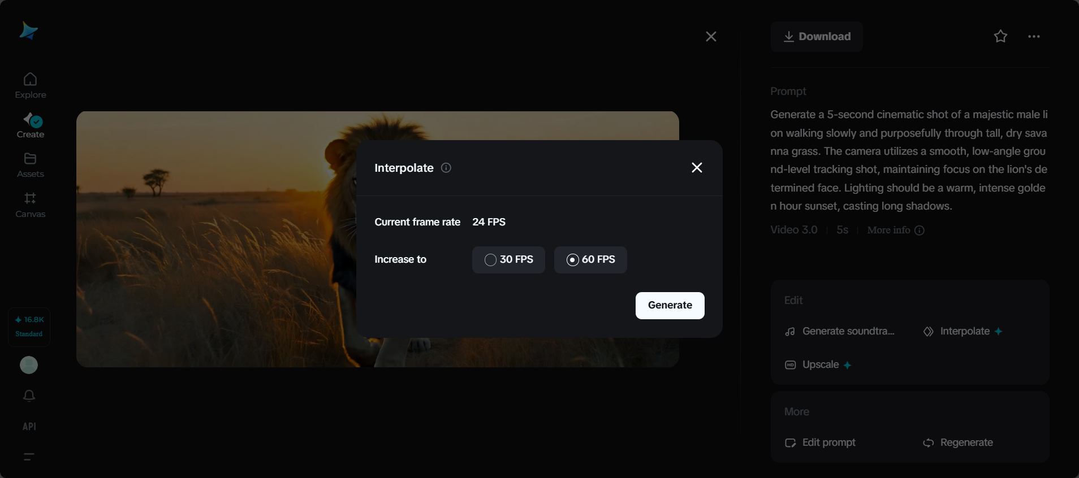Click the app logo
Image resolution: width=1079 pixels, height=478 pixels.
click(x=28, y=31)
